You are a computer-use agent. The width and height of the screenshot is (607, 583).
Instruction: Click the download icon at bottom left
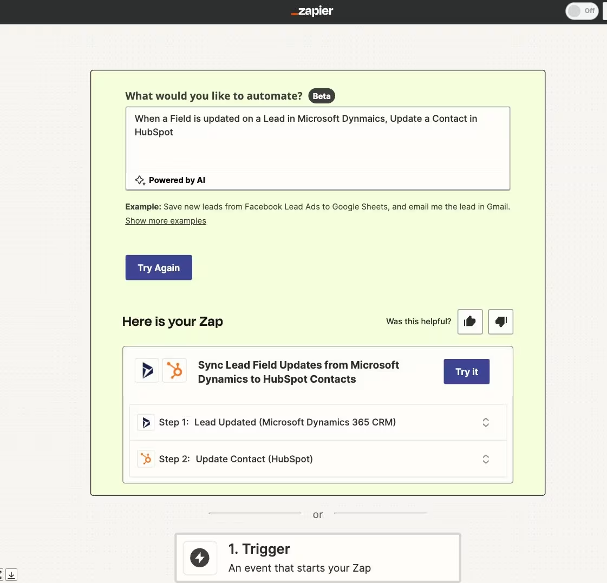point(11,575)
